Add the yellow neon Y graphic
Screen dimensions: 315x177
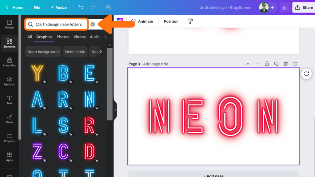[38, 73]
